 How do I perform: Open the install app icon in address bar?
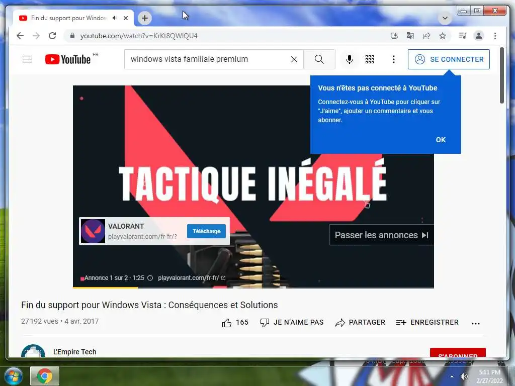click(x=394, y=36)
